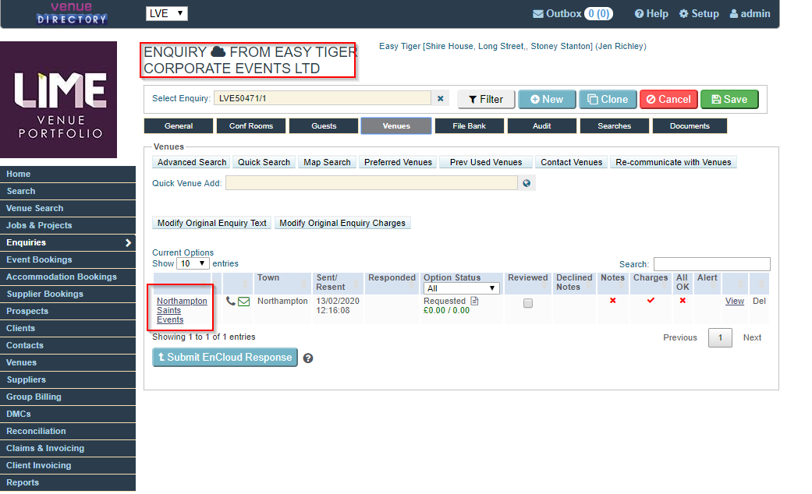Click Re-communicate with Venues

[x=673, y=162]
